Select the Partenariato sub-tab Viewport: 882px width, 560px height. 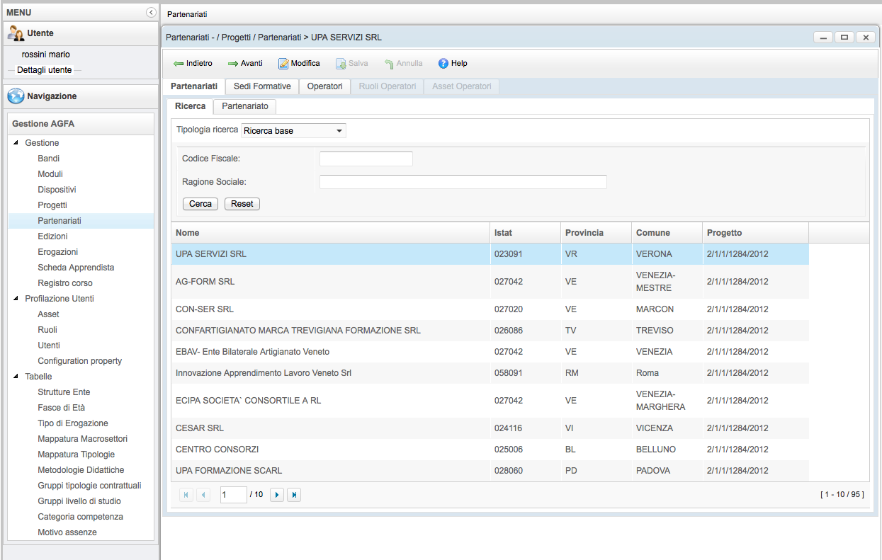tap(245, 106)
